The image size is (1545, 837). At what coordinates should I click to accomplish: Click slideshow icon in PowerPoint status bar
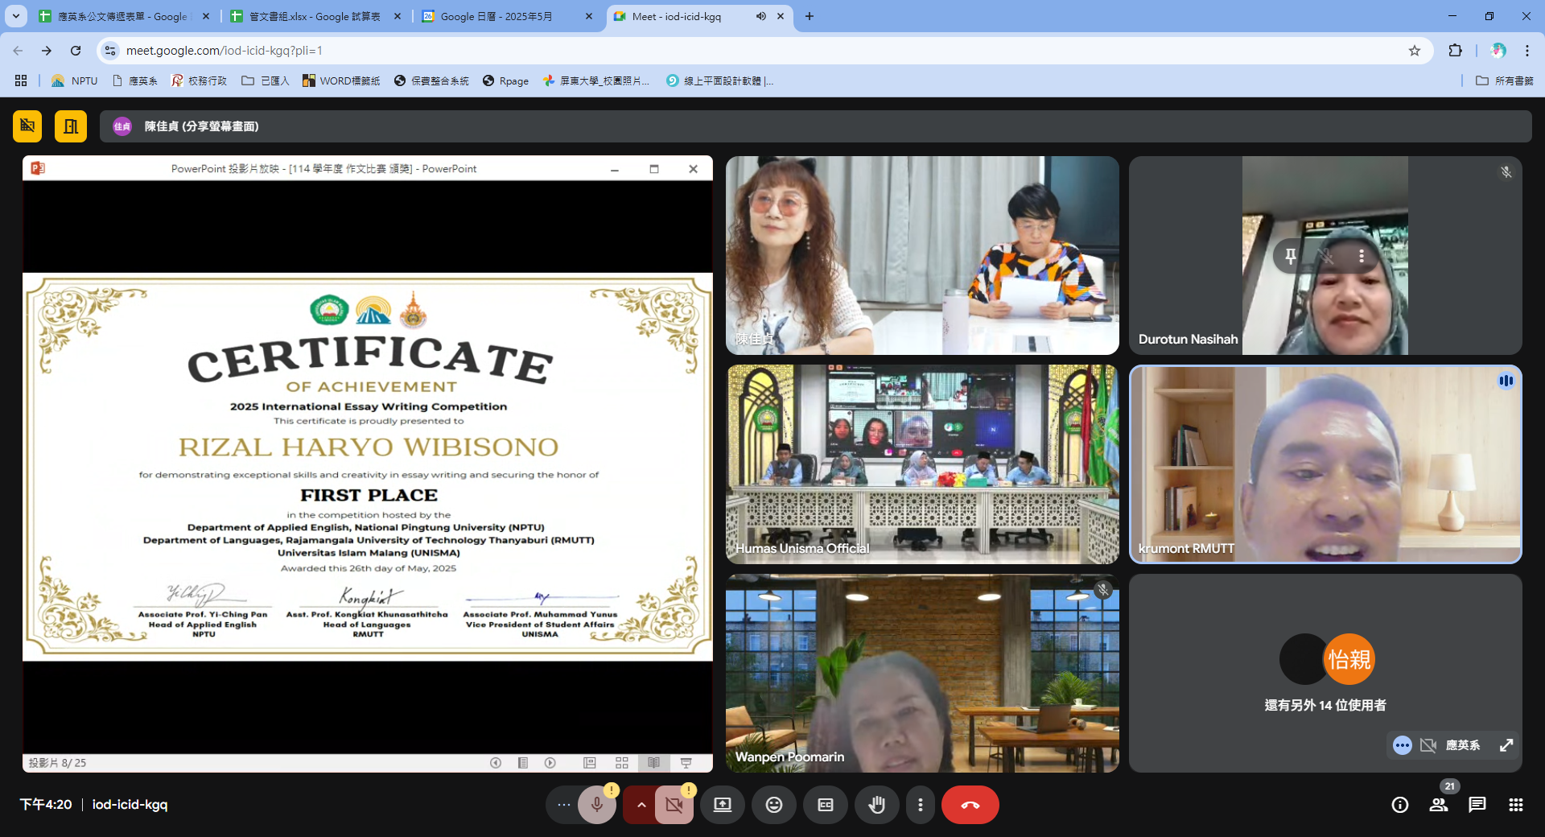point(686,762)
